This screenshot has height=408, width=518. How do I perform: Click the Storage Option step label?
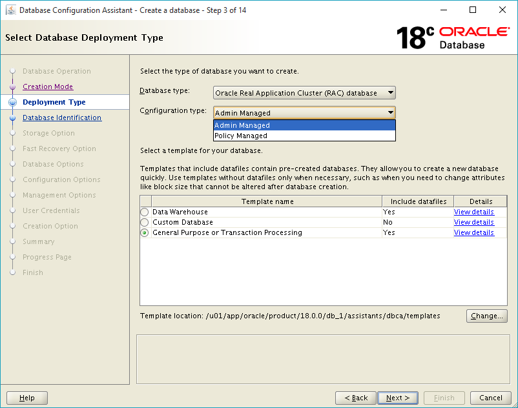[x=48, y=133]
